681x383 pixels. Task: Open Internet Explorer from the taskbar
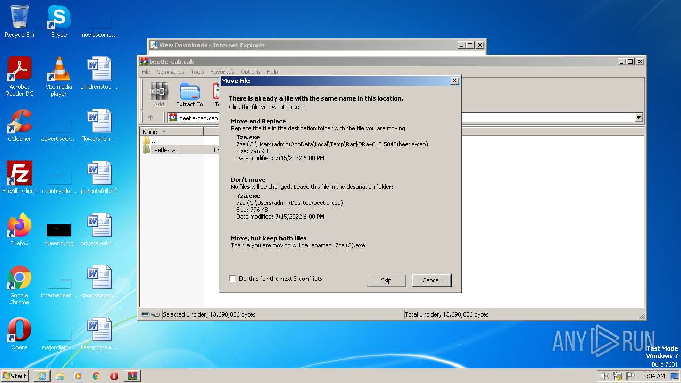pos(42,376)
